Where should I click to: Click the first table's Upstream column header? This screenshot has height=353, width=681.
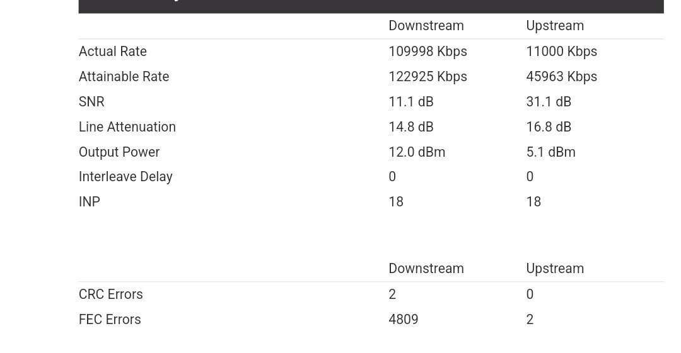coord(555,26)
